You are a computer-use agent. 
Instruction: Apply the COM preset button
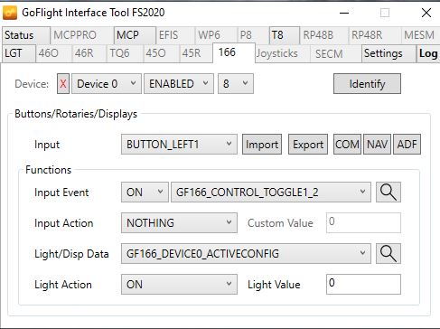coord(347,145)
